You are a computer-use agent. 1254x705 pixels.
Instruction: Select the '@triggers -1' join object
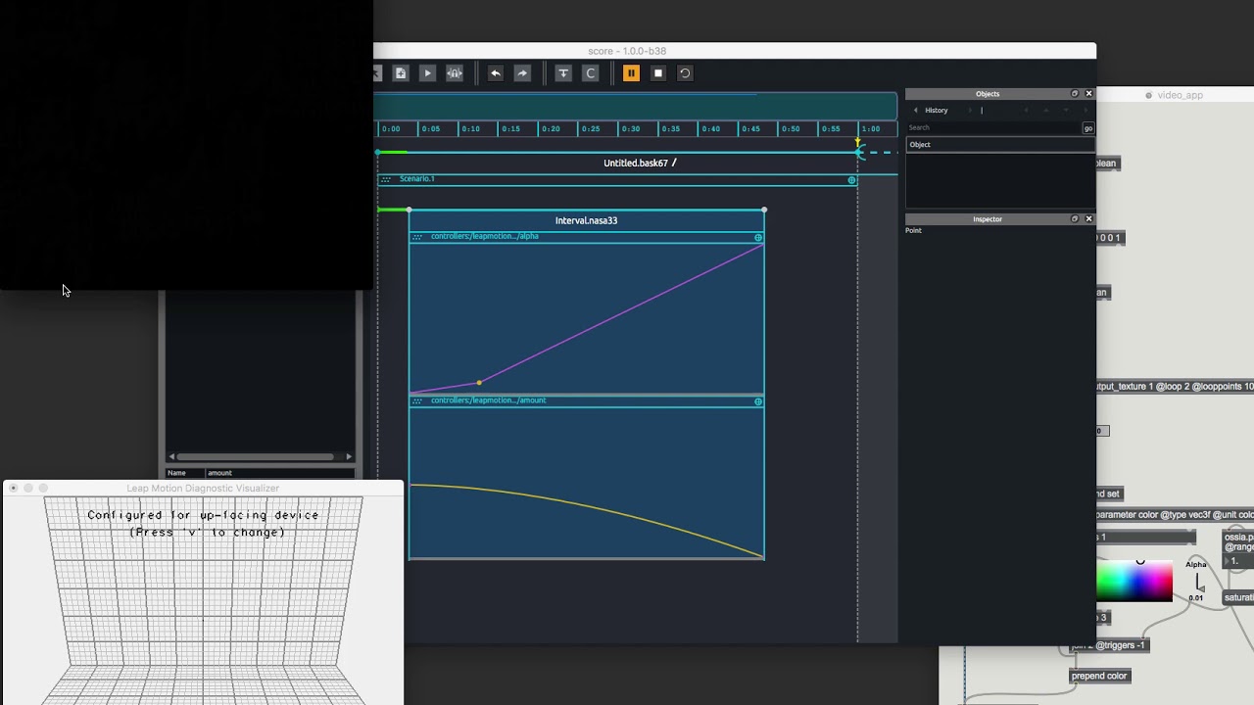click(1108, 645)
